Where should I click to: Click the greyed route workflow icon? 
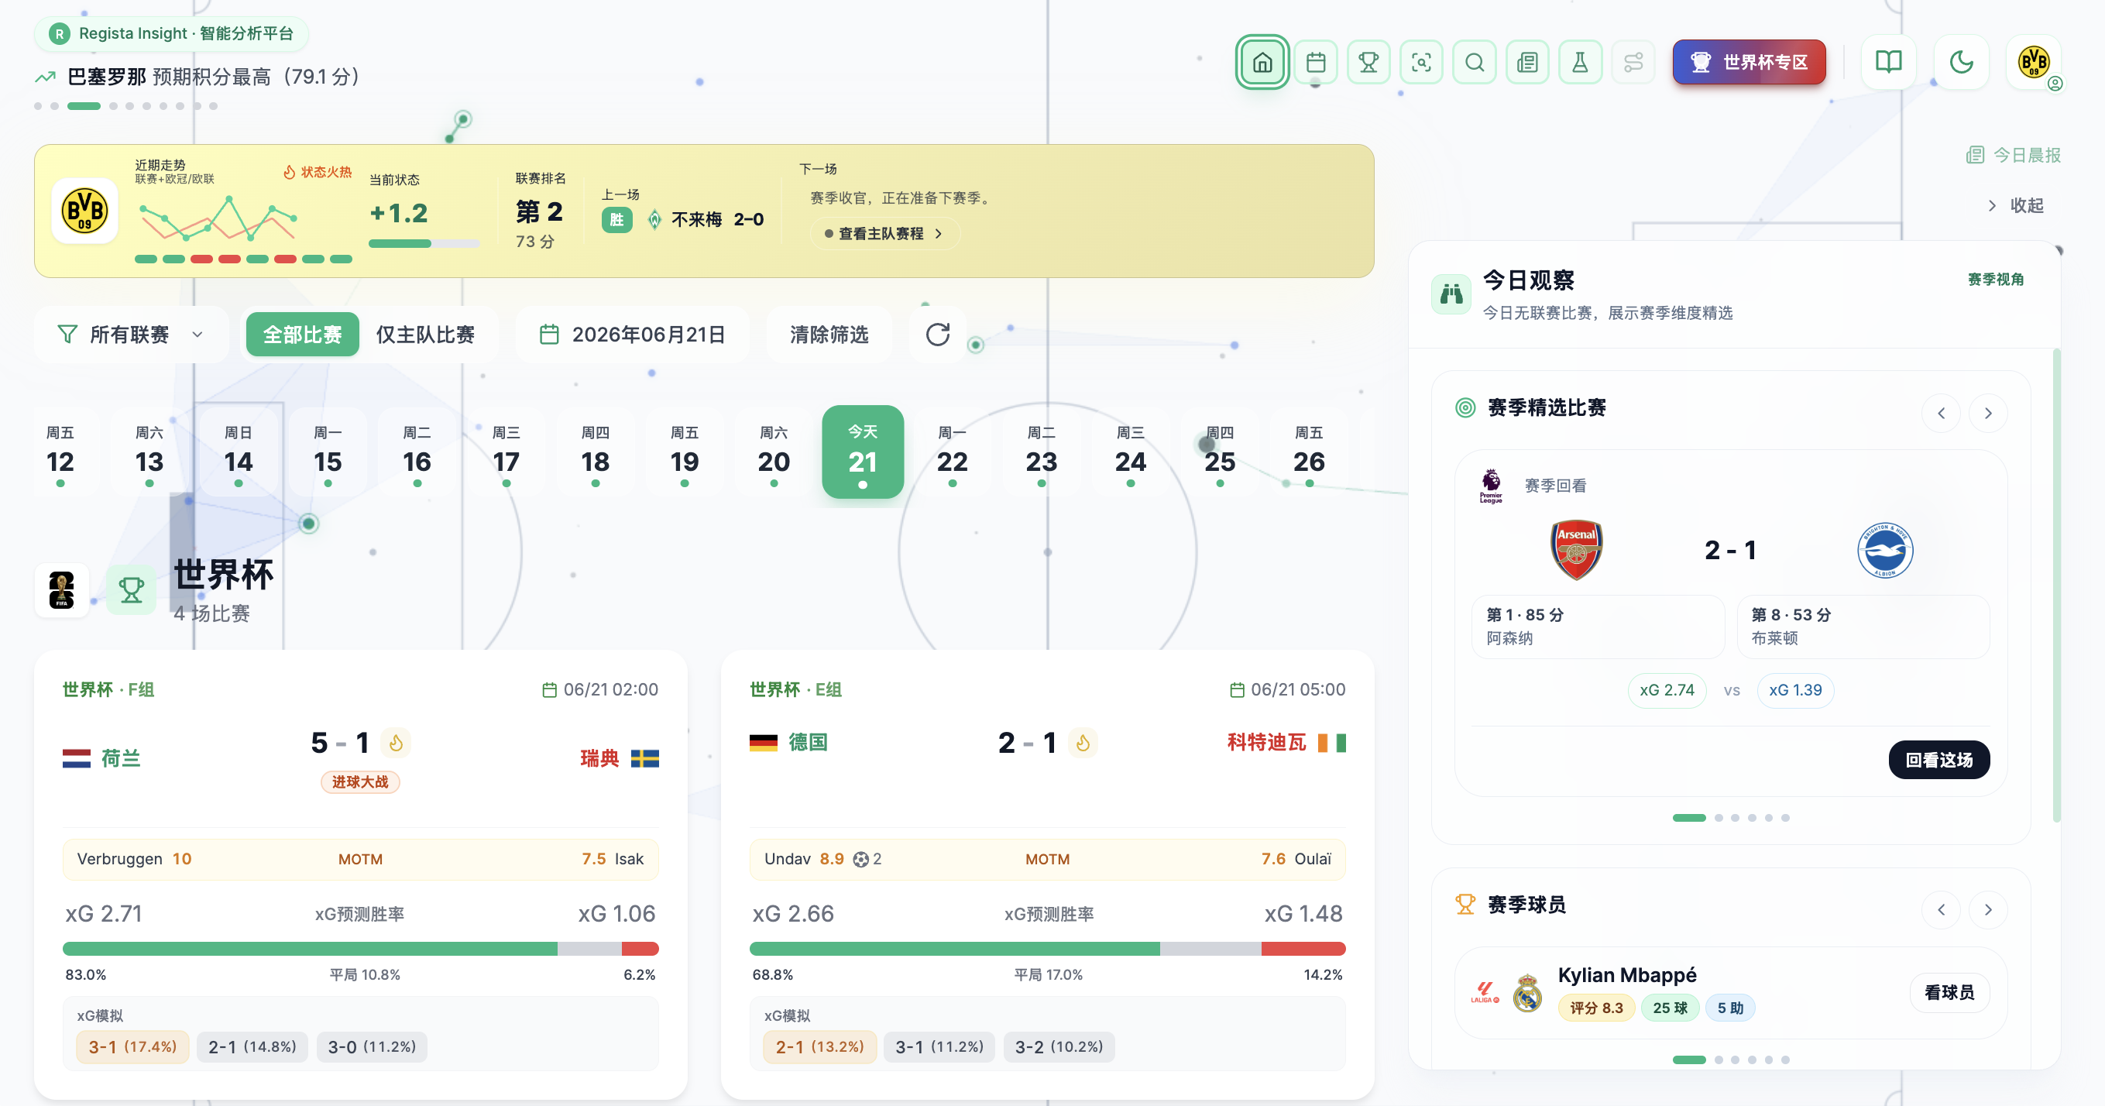point(1633,62)
